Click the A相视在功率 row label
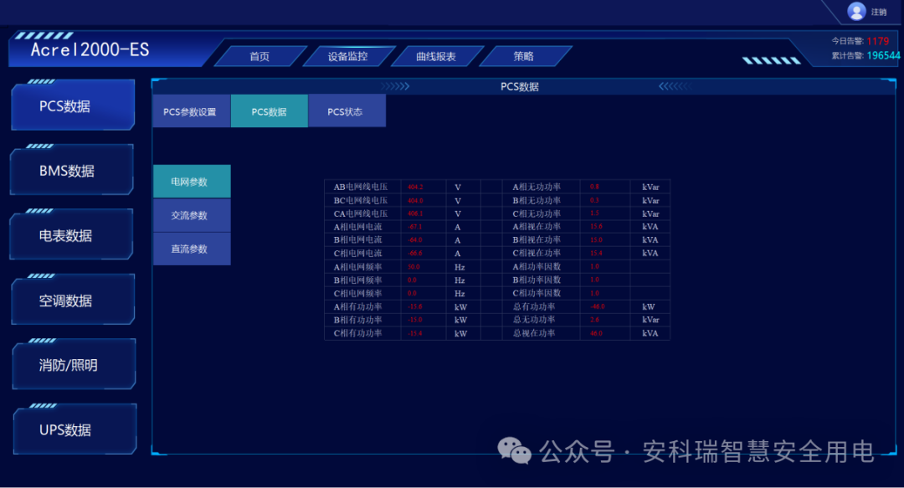Screen dimensions: 904x488 click(537, 227)
